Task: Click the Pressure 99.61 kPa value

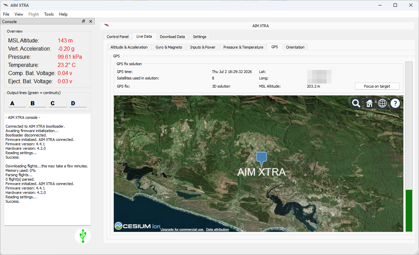Action: 70,57
